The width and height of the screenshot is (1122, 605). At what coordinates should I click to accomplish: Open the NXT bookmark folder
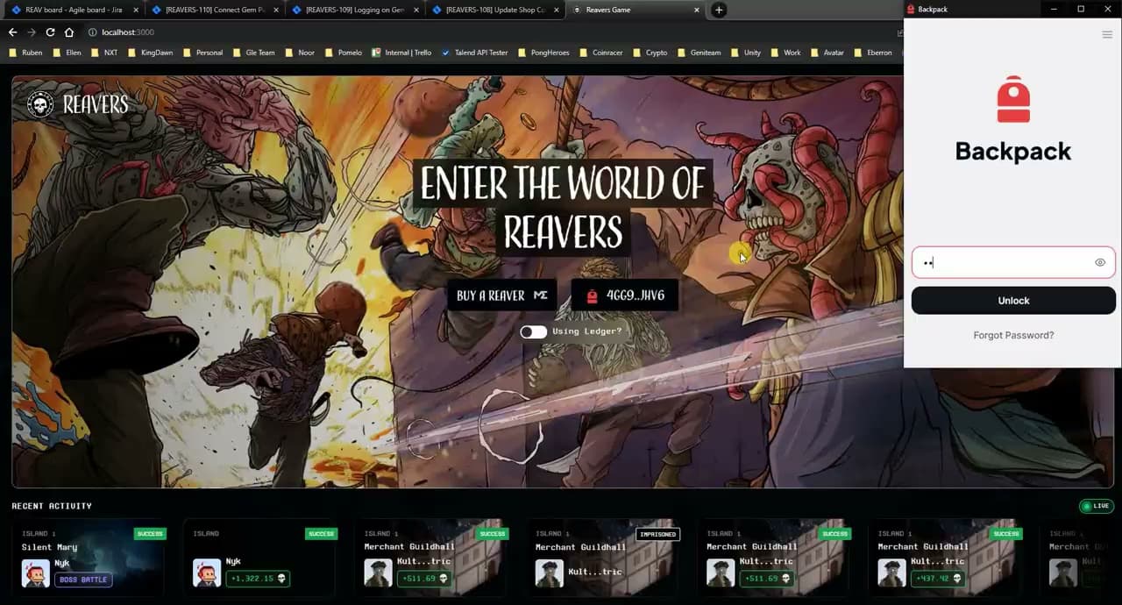(x=103, y=53)
